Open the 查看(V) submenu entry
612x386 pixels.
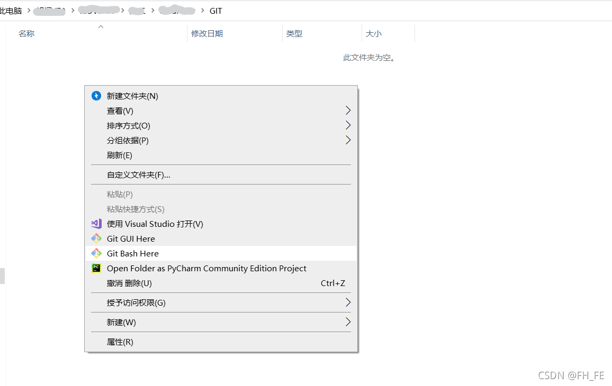click(221, 111)
